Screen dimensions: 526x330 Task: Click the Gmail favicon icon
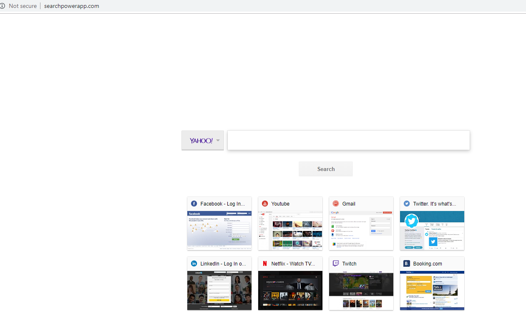pos(336,203)
